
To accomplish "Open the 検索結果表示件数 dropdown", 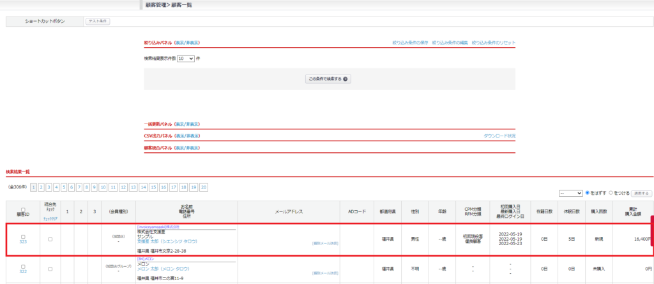I will pyautogui.click(x=186, y=59).
